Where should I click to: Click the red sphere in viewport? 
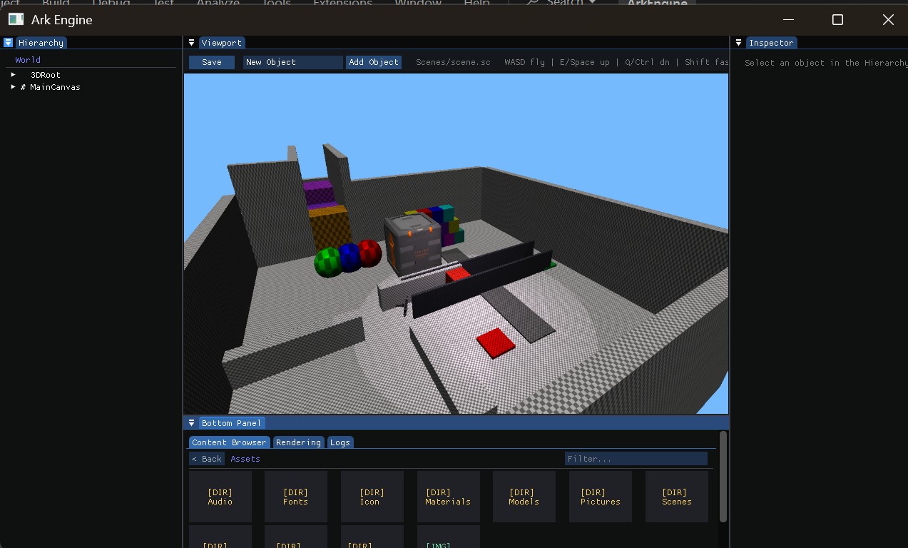369,253
